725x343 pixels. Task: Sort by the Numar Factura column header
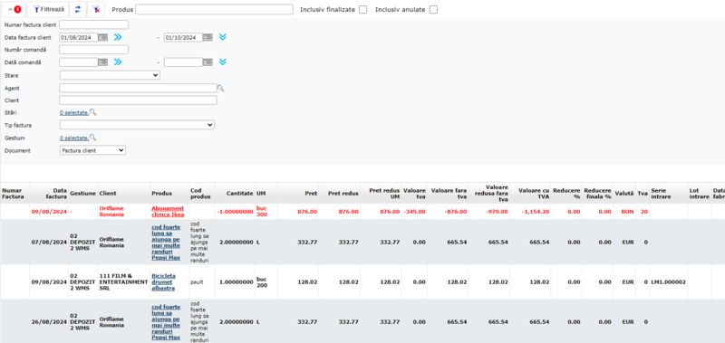(x=13, y=194)
